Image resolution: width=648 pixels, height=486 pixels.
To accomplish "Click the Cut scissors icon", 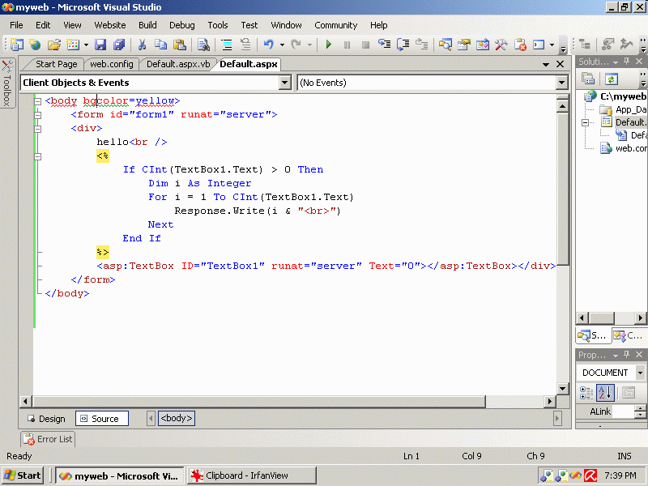I will [x=142, y=45].
